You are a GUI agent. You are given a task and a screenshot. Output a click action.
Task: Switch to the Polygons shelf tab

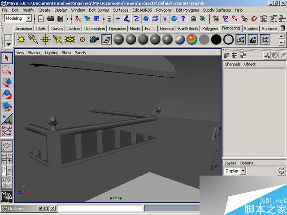point(210,29)
